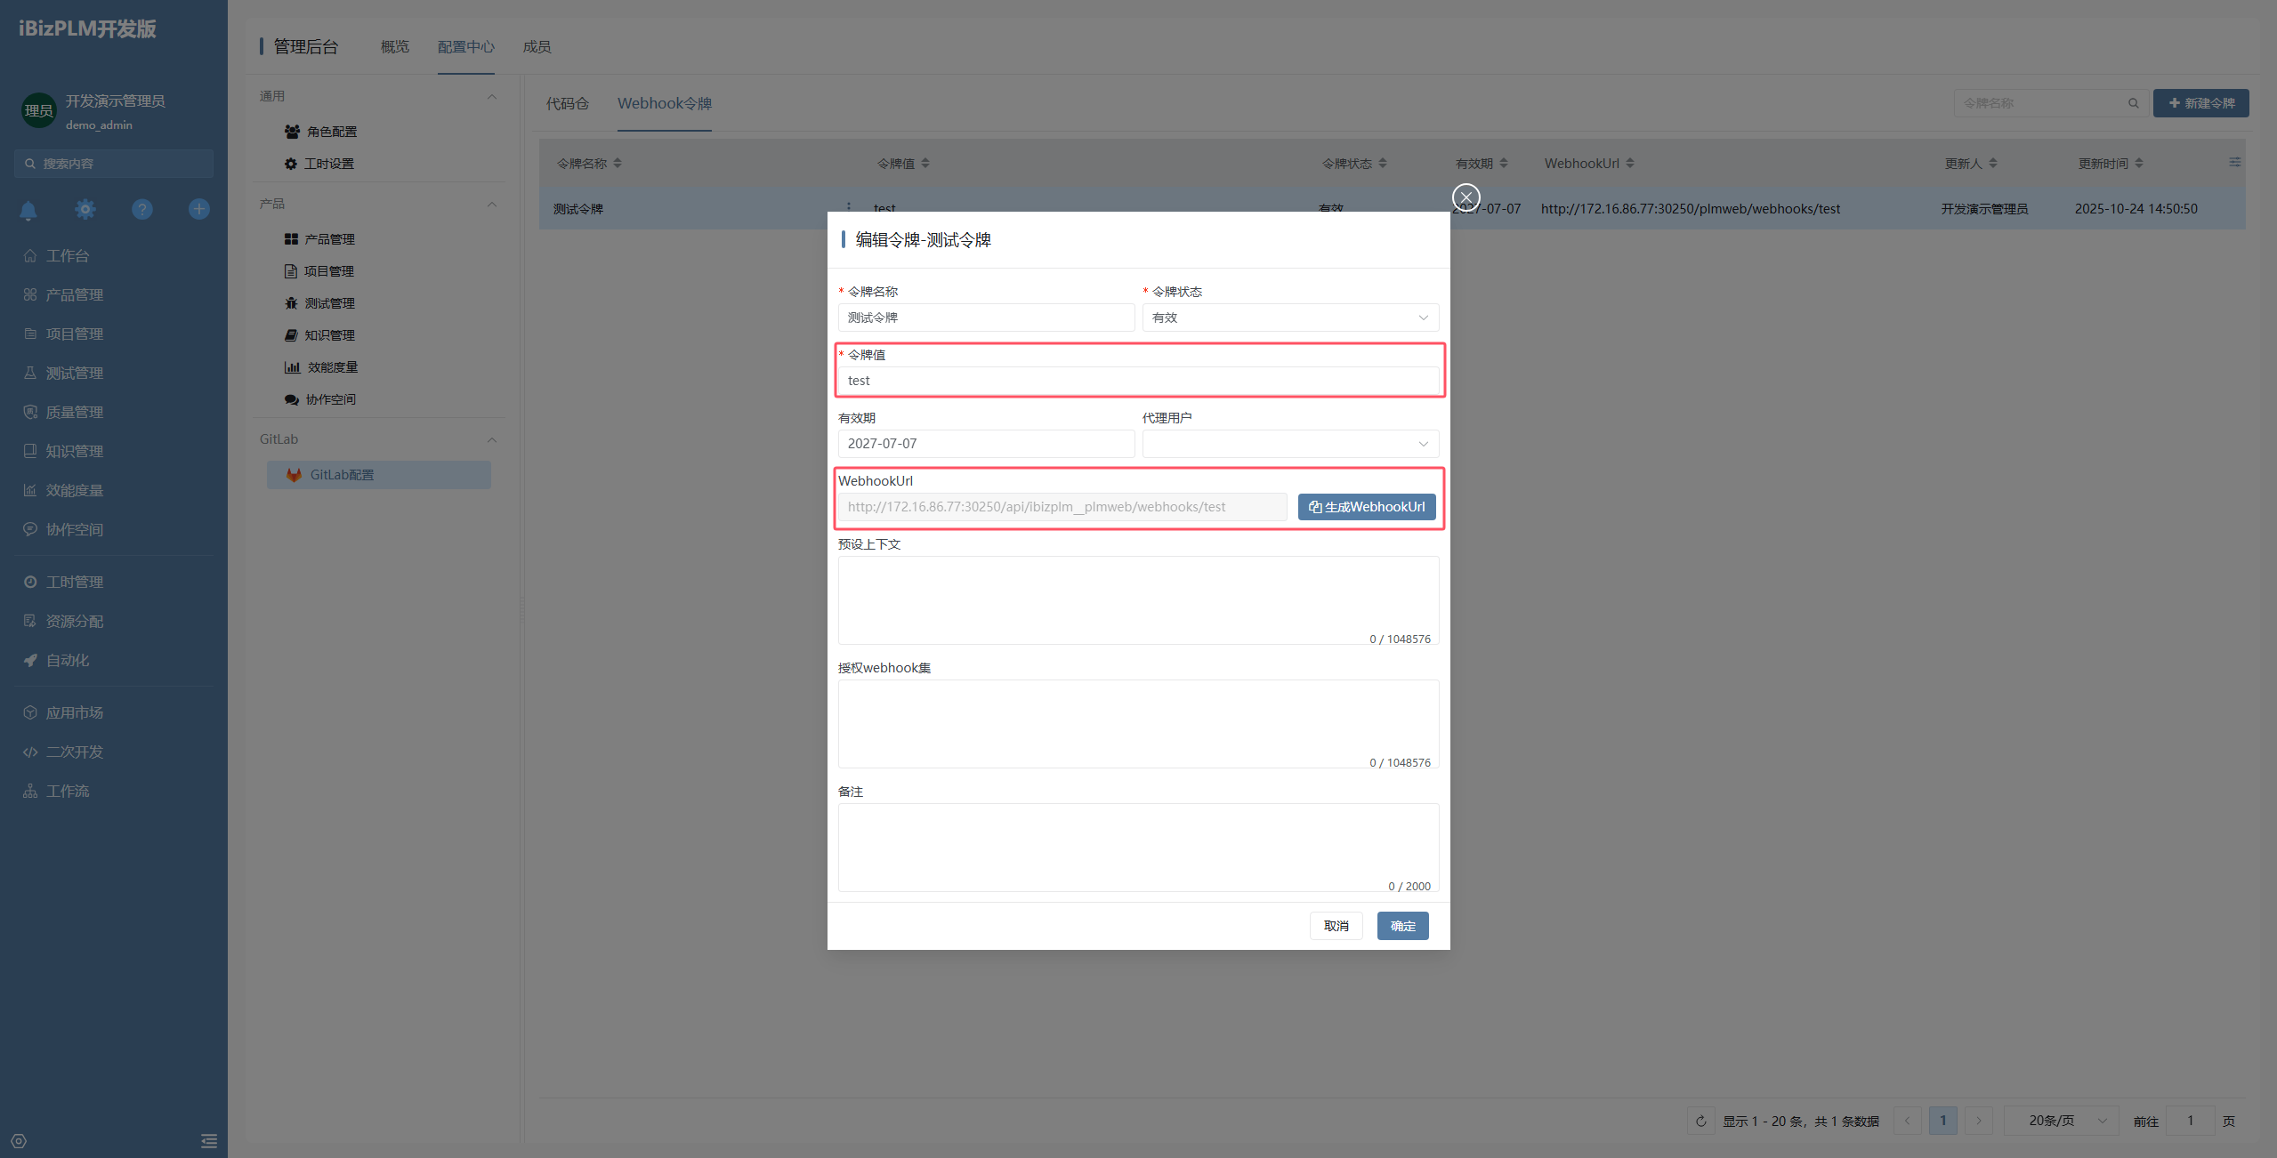The height and width of the screenshot is (1158, 2277).
Task: Open the settings gear icon in sidebar
Action: click(x=85, y=209)
